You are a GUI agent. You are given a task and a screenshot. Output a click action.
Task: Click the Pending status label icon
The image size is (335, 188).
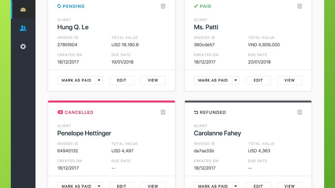tap(59, 6)
